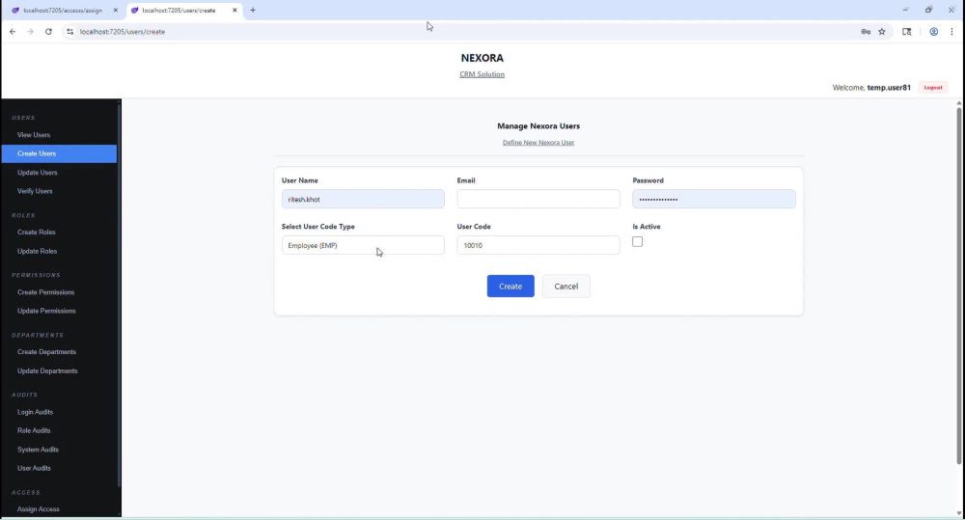Select Create Users in sidebar
Screen dimensions: 965x520
coord(59,153)
